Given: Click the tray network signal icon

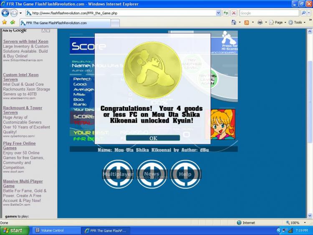Looking at the screenshot, I should (x=290, y=230).
